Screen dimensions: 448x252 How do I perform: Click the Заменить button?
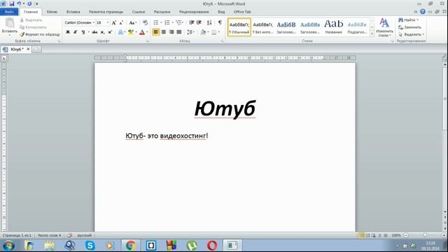[410, 27]
